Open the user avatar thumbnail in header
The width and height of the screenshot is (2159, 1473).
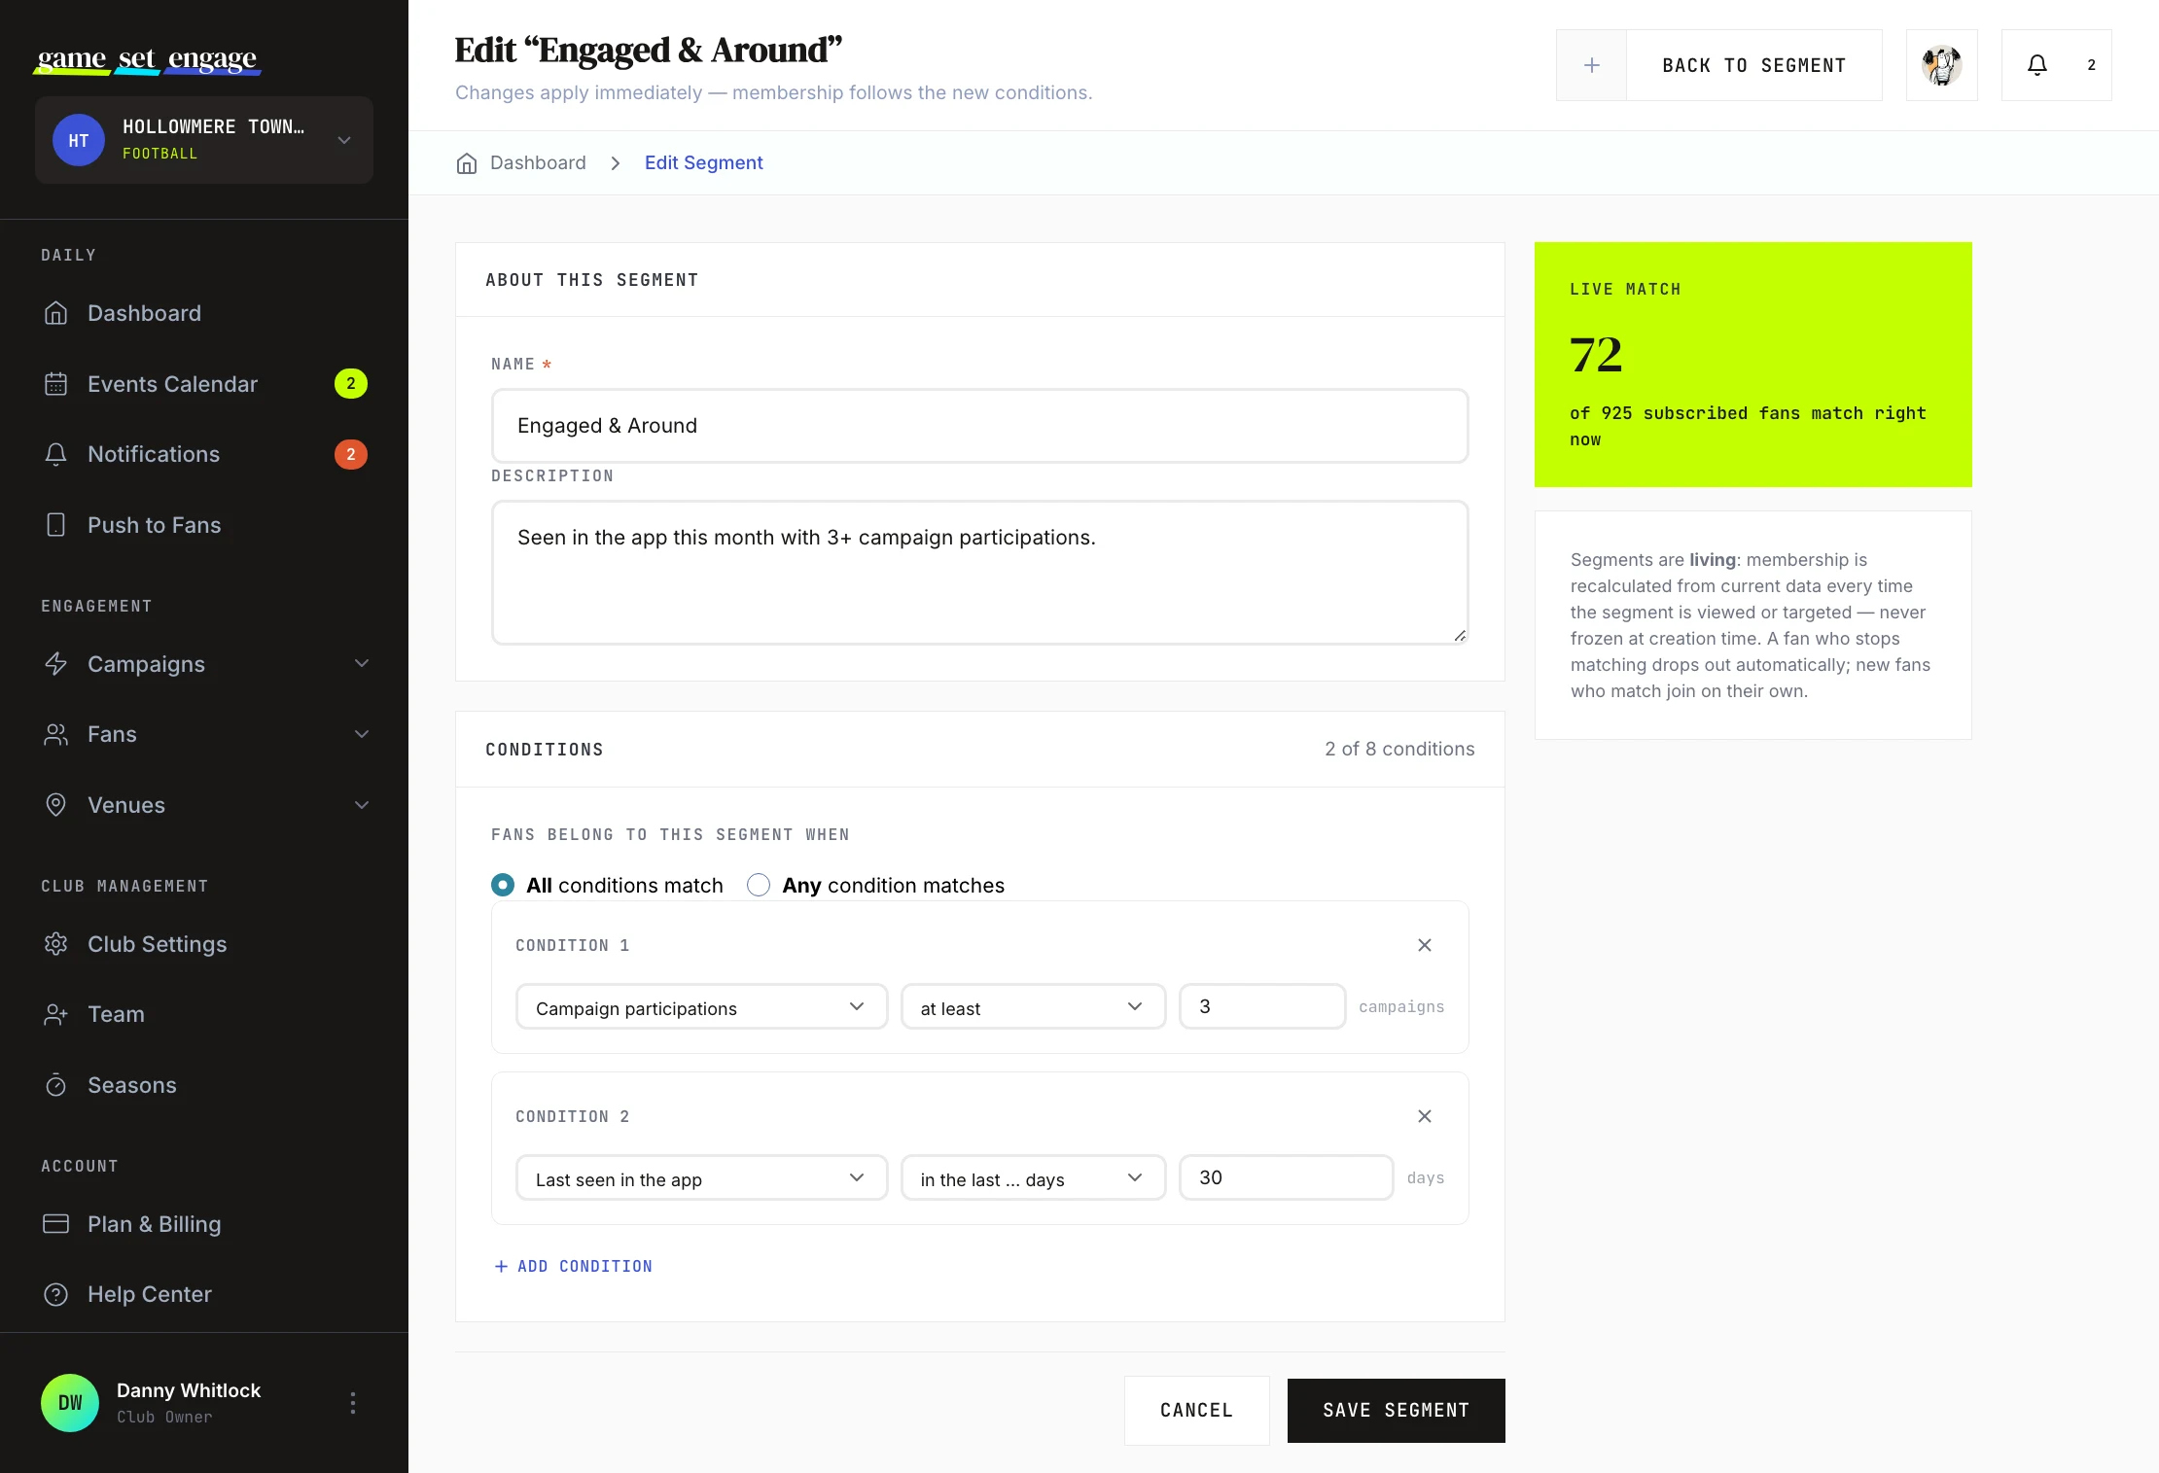1941,65
